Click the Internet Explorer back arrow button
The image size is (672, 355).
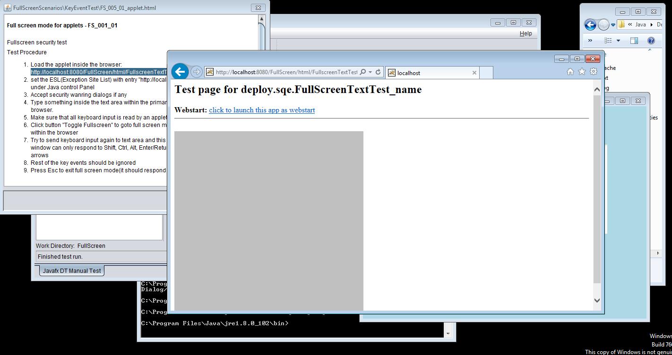pos(180,72)
